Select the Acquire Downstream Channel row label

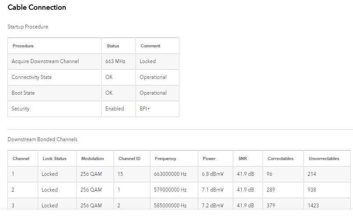[45, 61]
